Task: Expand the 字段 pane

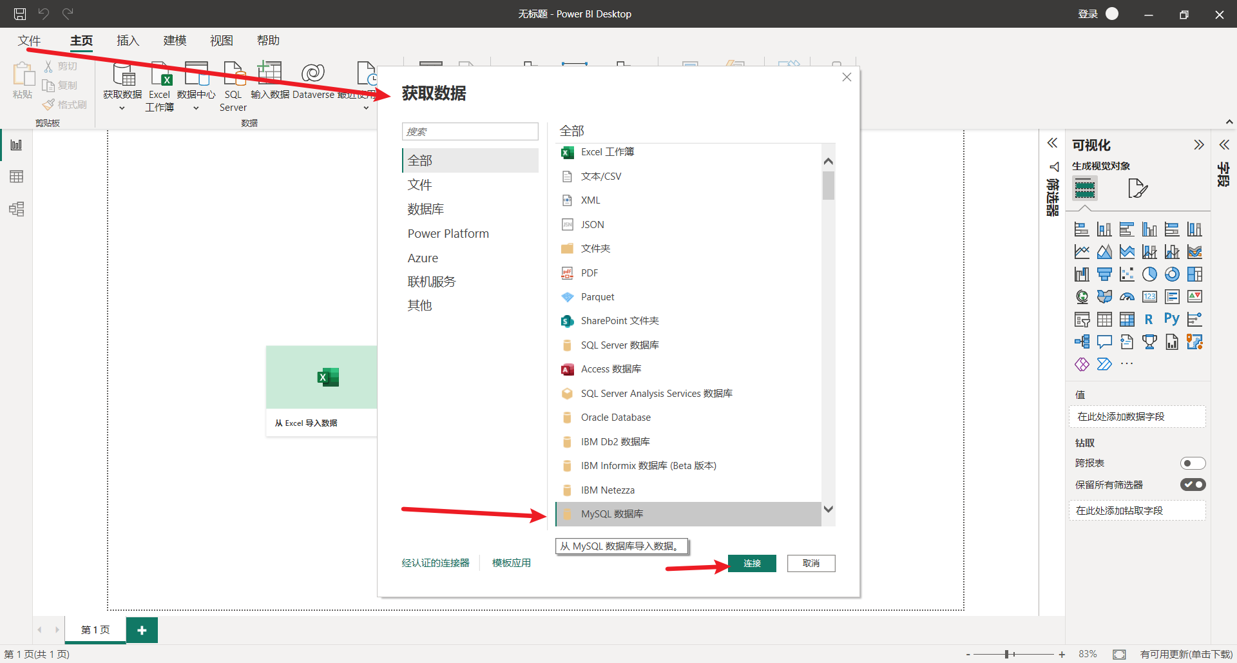Action: pyautogui.click(x=1224, y=145)
